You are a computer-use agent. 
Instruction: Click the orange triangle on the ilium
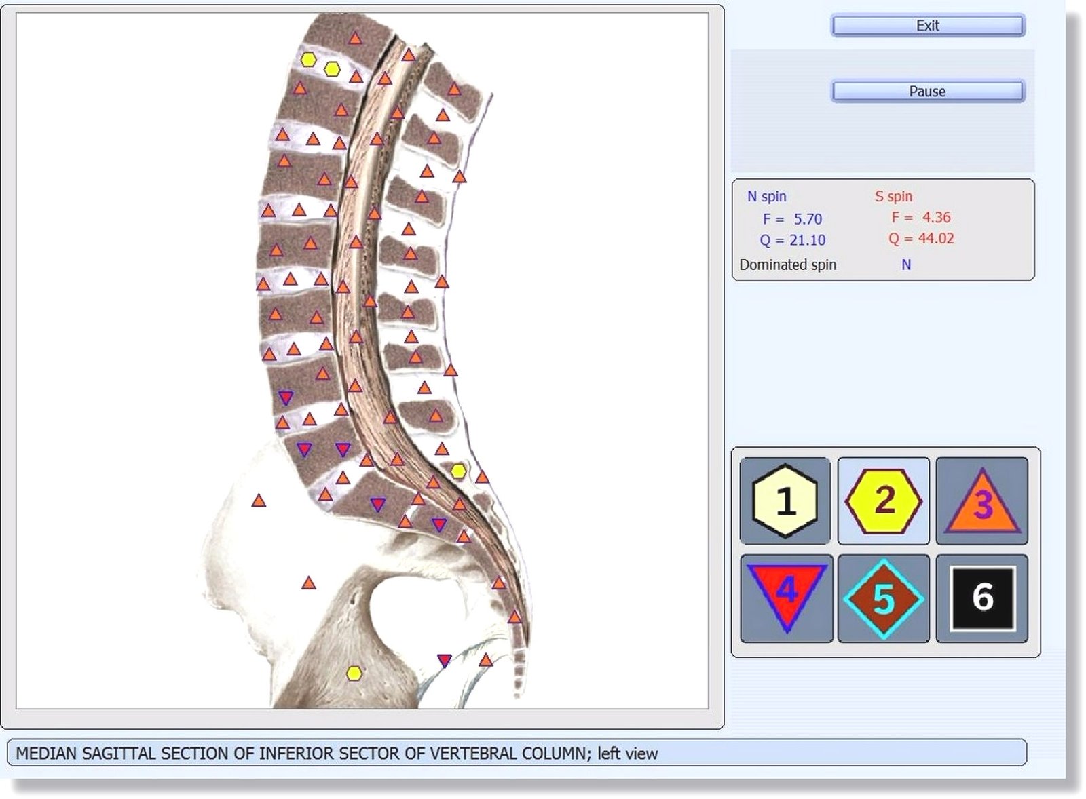point(259,501)
